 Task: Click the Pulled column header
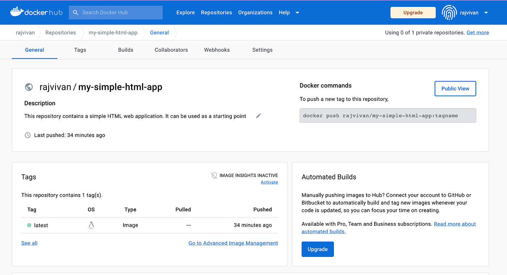183,210
